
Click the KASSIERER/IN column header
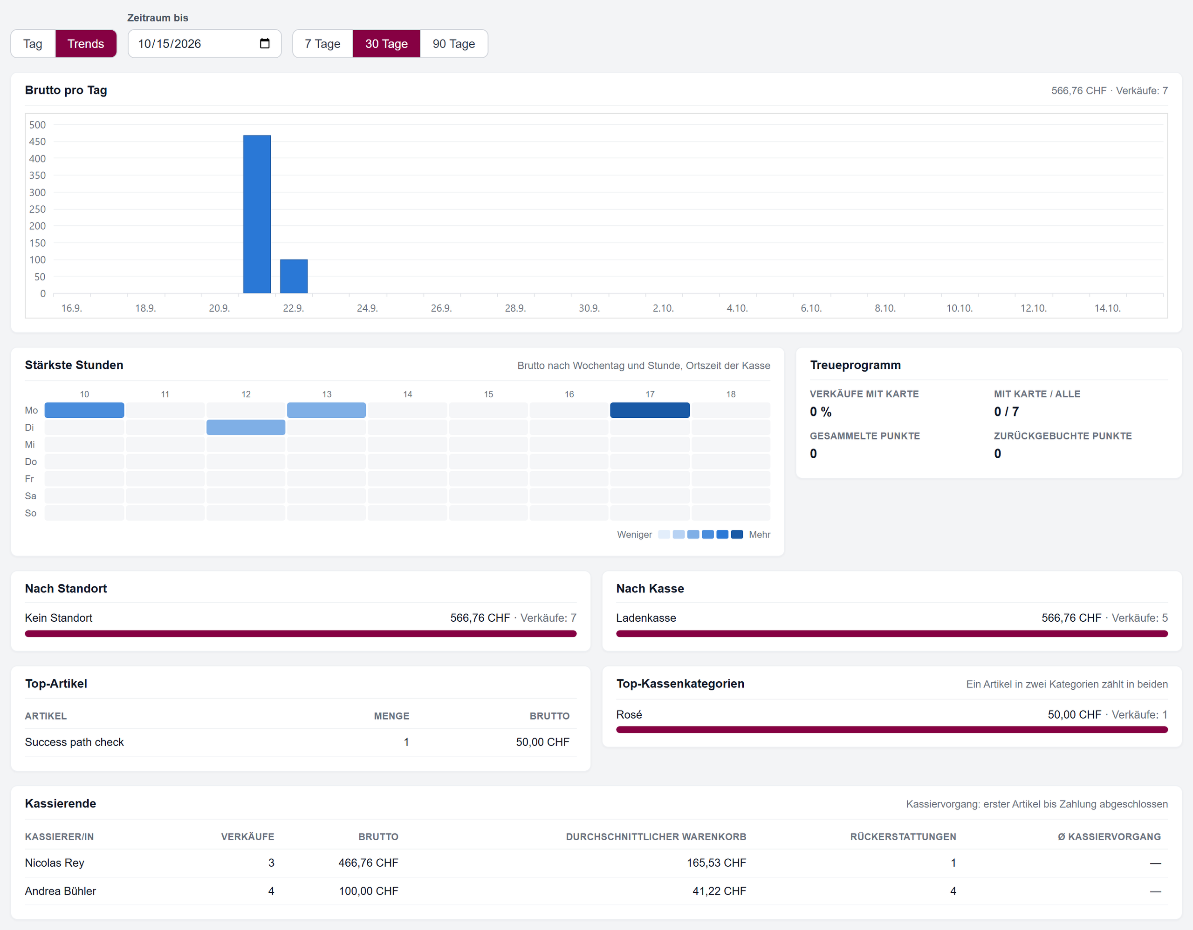tap(60, 837)
